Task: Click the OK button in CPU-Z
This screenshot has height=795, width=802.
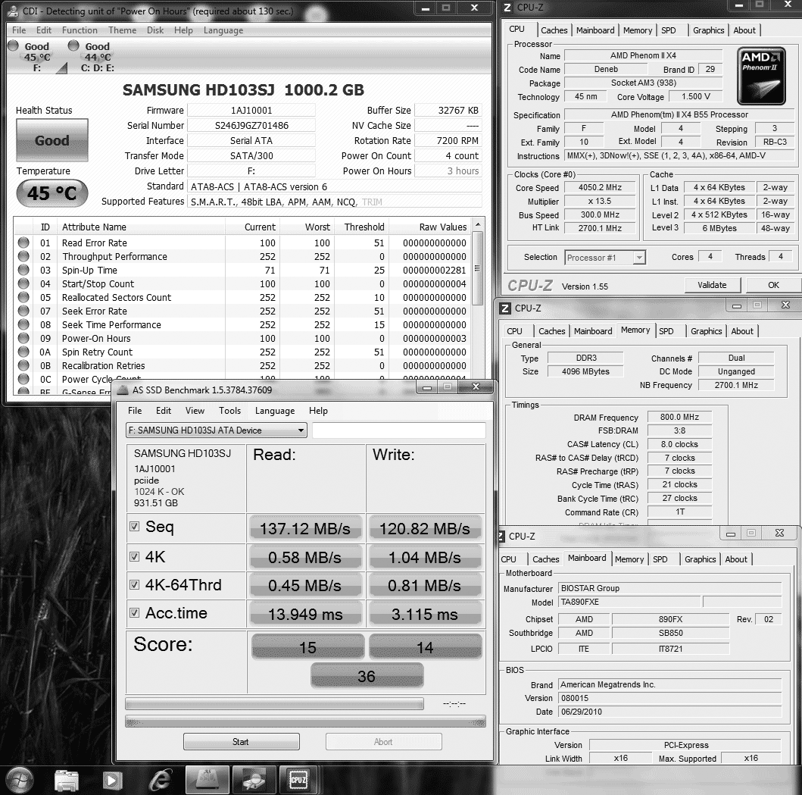Action: [x=773, y=285]
